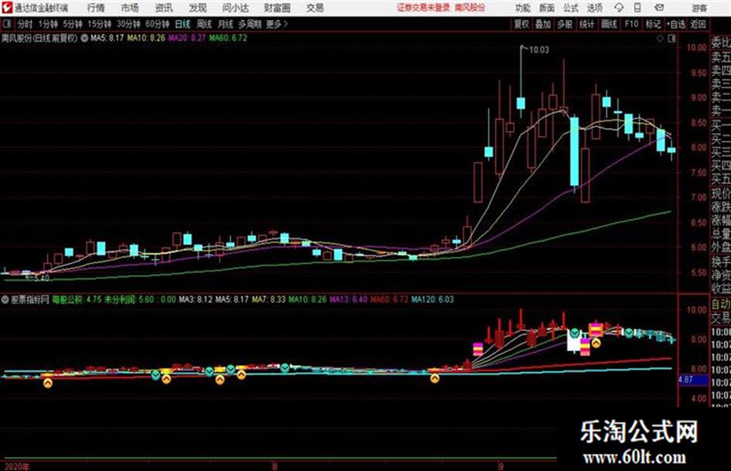Click the red 南风股份 title bar label
The height and width of the screenshot is (471, 731).
click(x=470, y=8)
